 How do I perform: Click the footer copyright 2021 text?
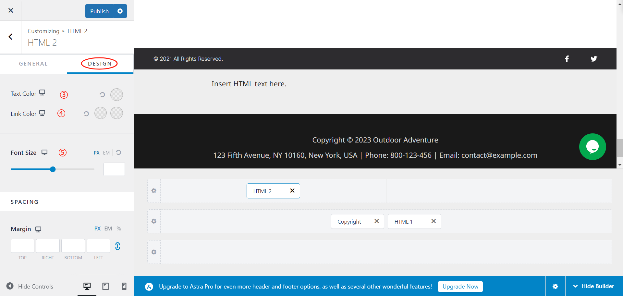(188, 59)
